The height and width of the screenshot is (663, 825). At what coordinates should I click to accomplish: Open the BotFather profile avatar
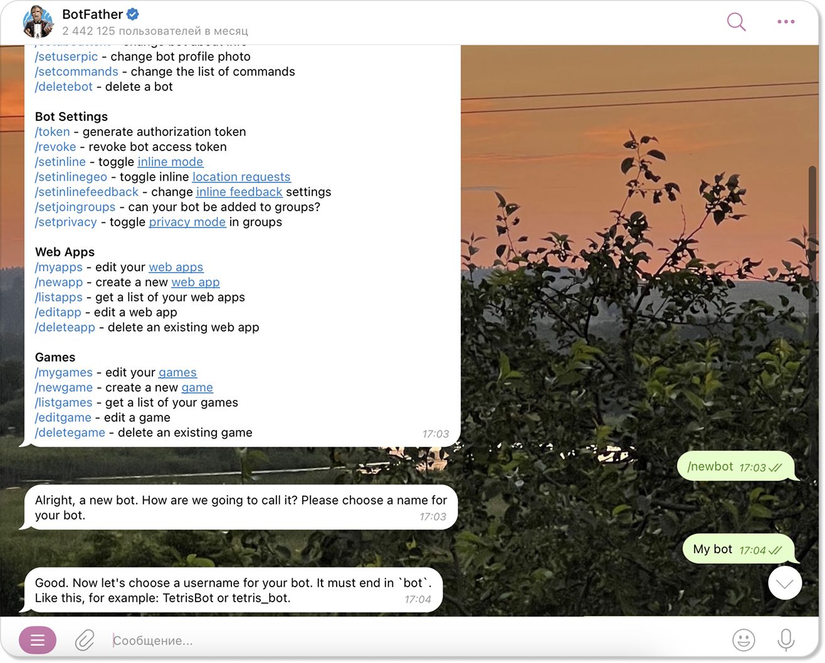[x=38, y=22]
